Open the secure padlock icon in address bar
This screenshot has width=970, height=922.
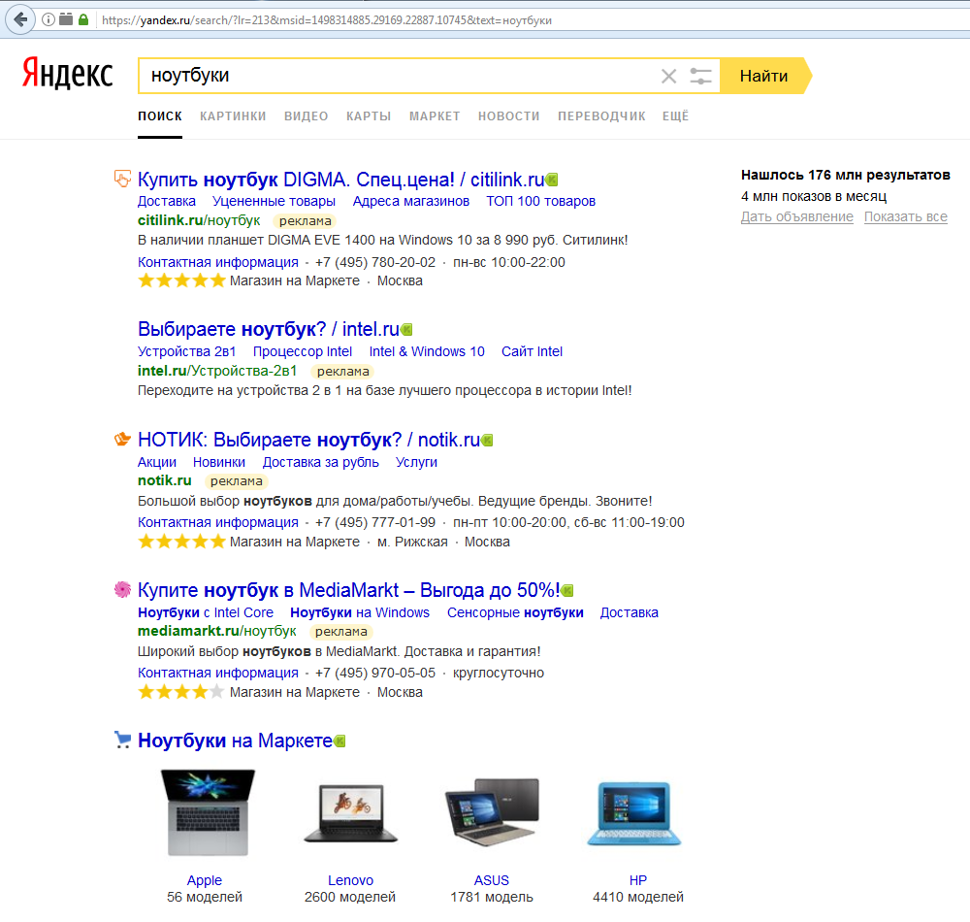coord(83,19)
